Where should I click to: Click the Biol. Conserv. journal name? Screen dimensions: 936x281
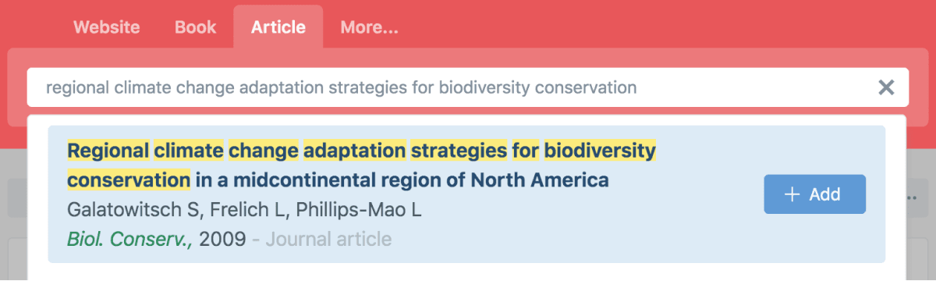(130, 238)
